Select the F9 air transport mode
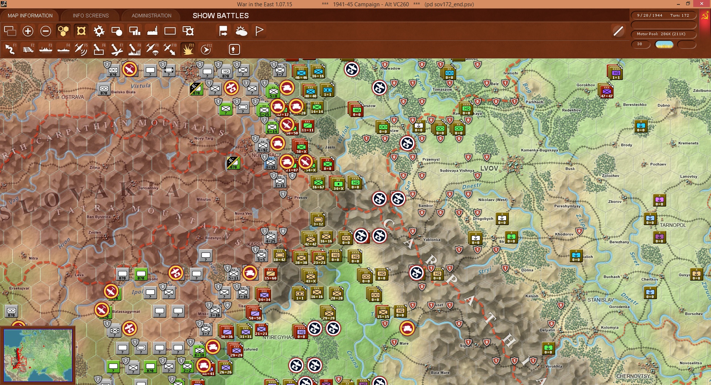Screen dimensions: 711x385 click(152, 49)
